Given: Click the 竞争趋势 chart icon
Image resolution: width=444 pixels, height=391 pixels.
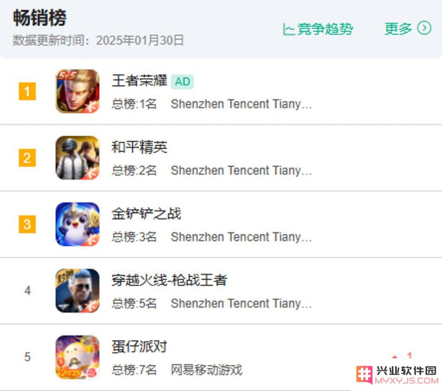Looking at the screenshot, I should point(289,29).
